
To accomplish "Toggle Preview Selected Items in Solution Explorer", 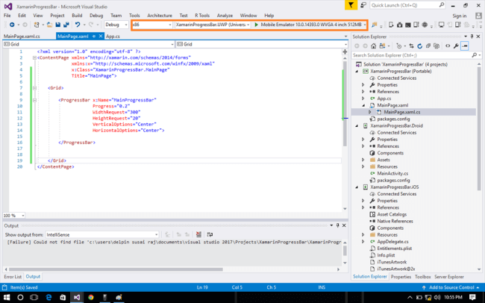I will coord(463,46).
